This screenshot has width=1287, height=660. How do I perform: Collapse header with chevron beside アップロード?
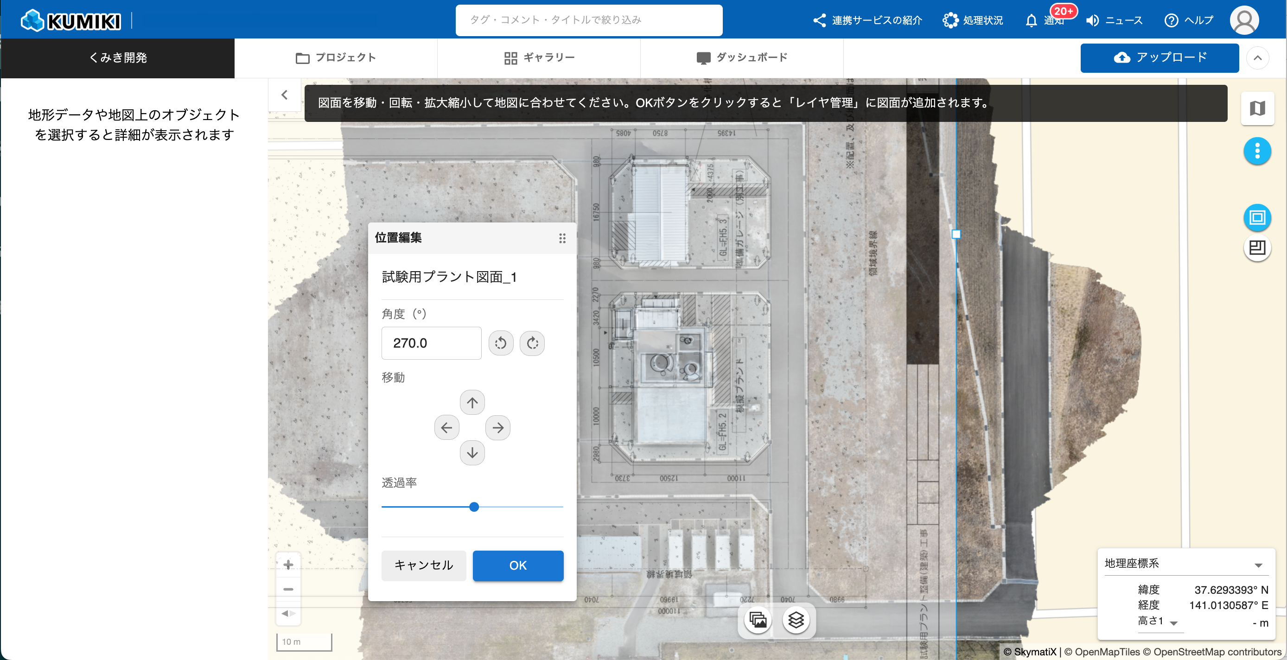click(x=1257, y=58)
